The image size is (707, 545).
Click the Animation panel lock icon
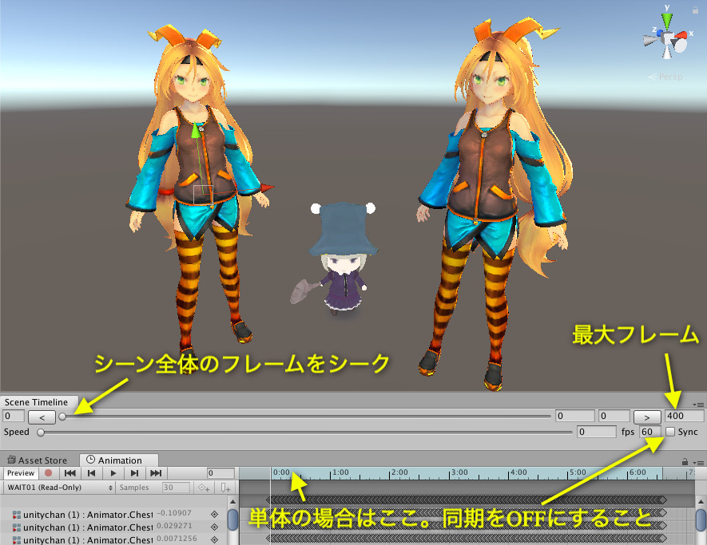[685, 462]
